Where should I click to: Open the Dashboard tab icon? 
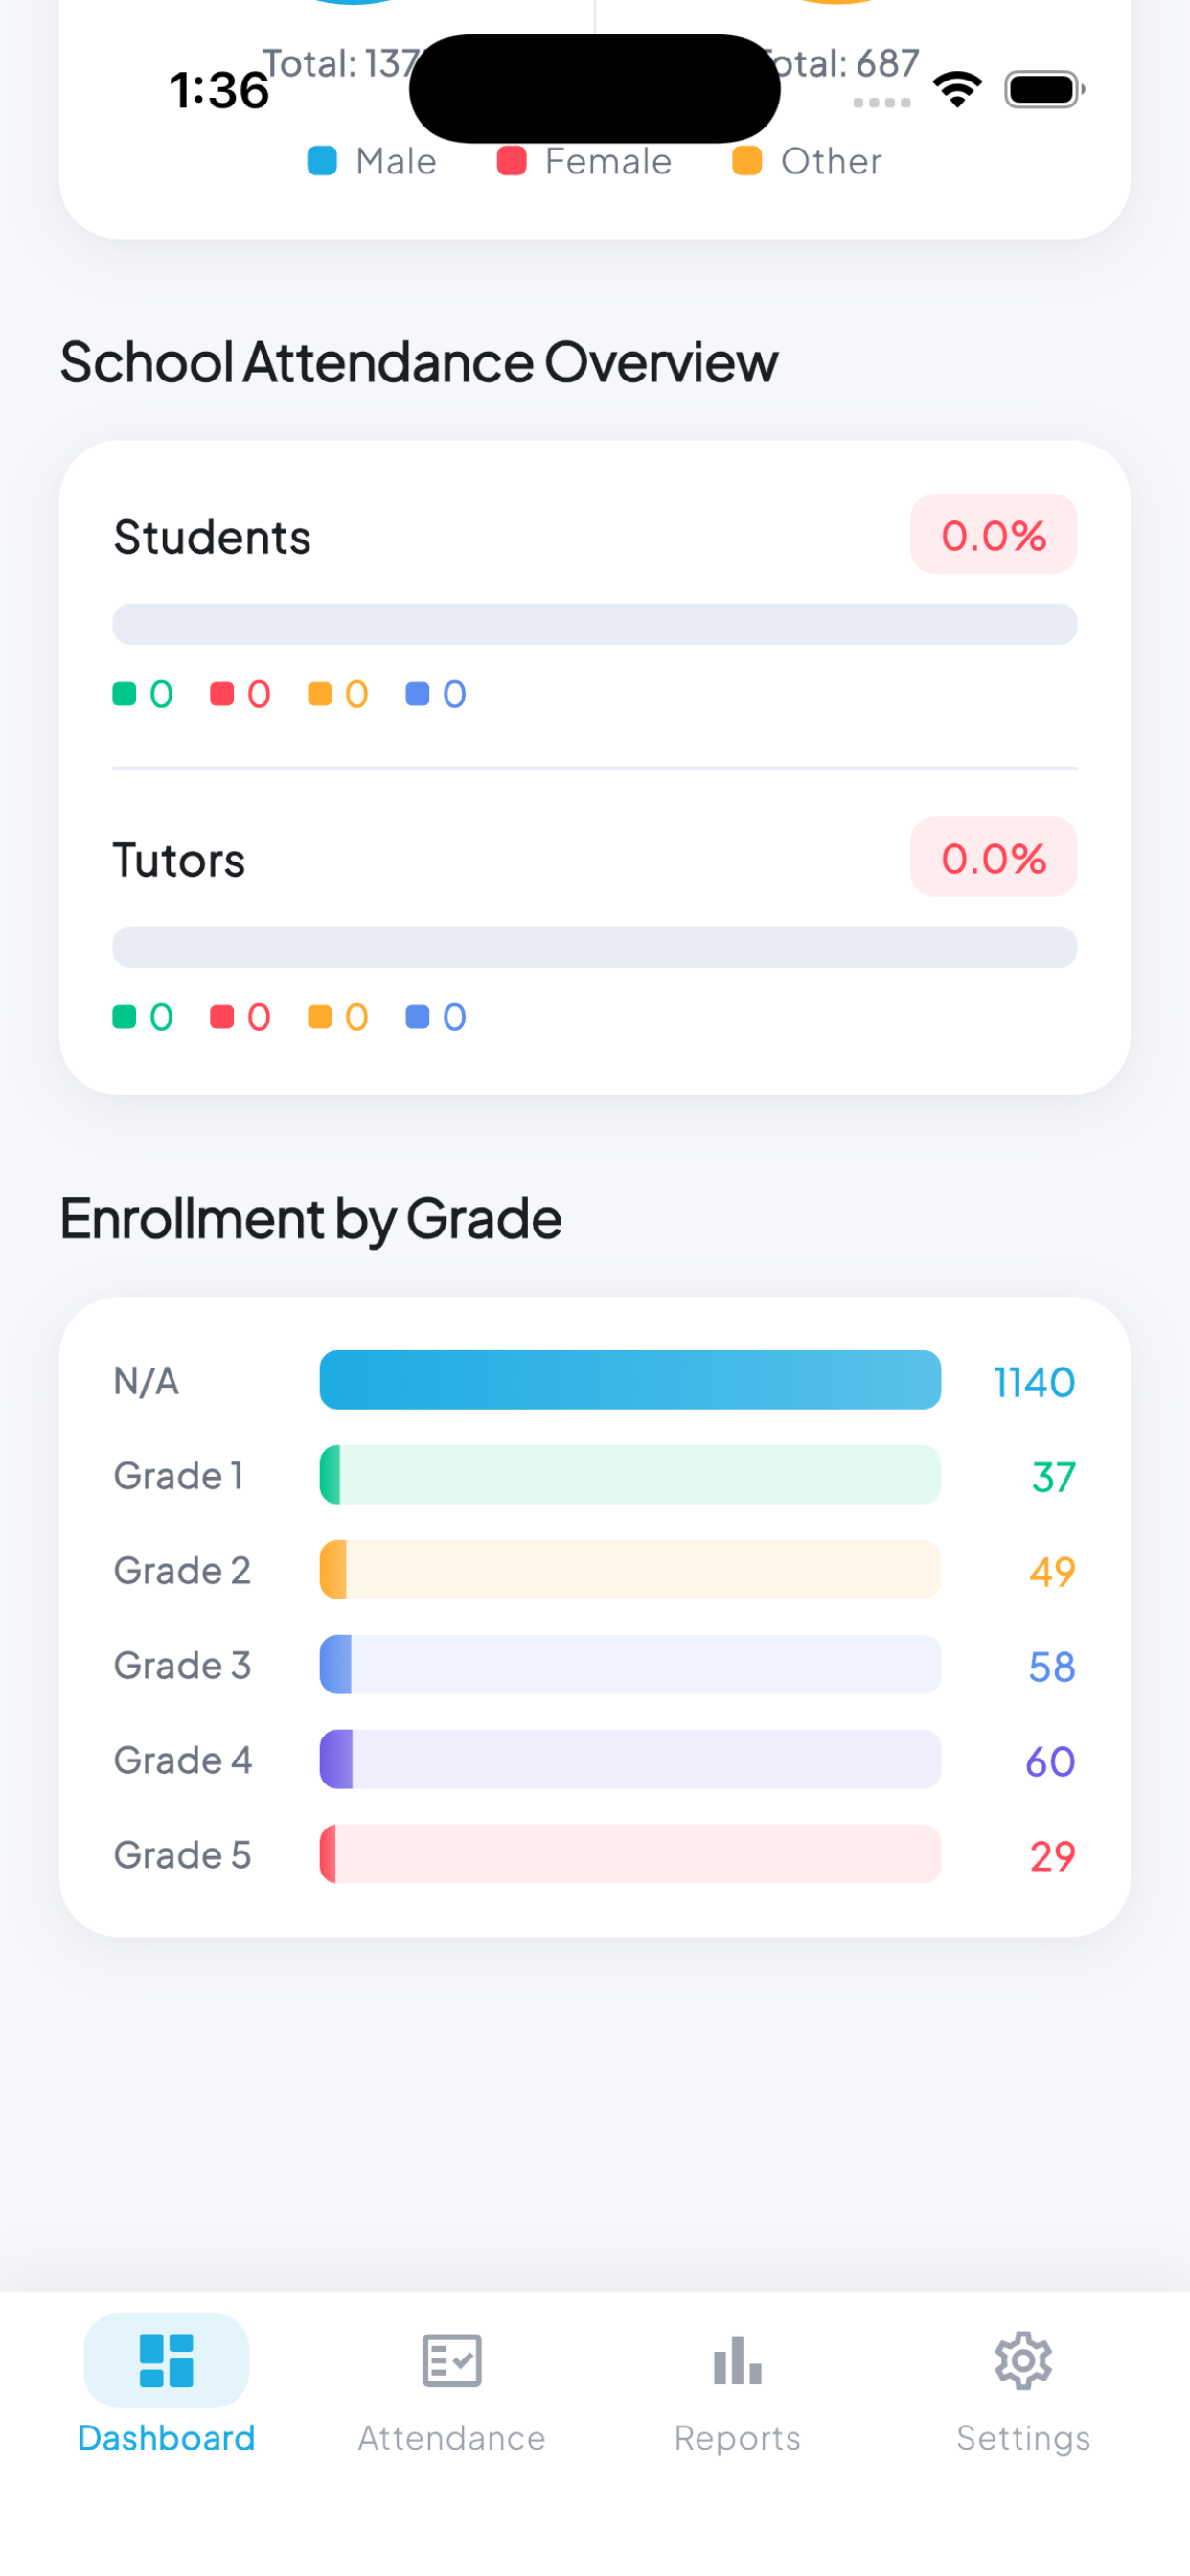click(166, 2360)
